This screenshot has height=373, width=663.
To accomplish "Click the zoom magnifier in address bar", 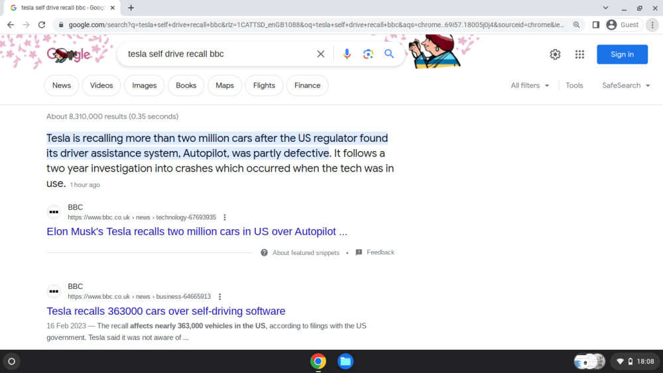I will 576,25.
